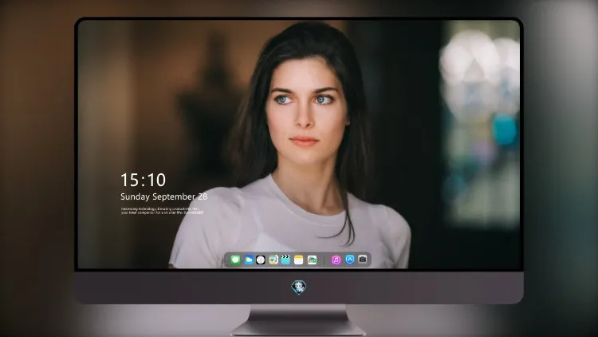Open the blue App Store icon
The image size is (598, 337).
point(350,260)
